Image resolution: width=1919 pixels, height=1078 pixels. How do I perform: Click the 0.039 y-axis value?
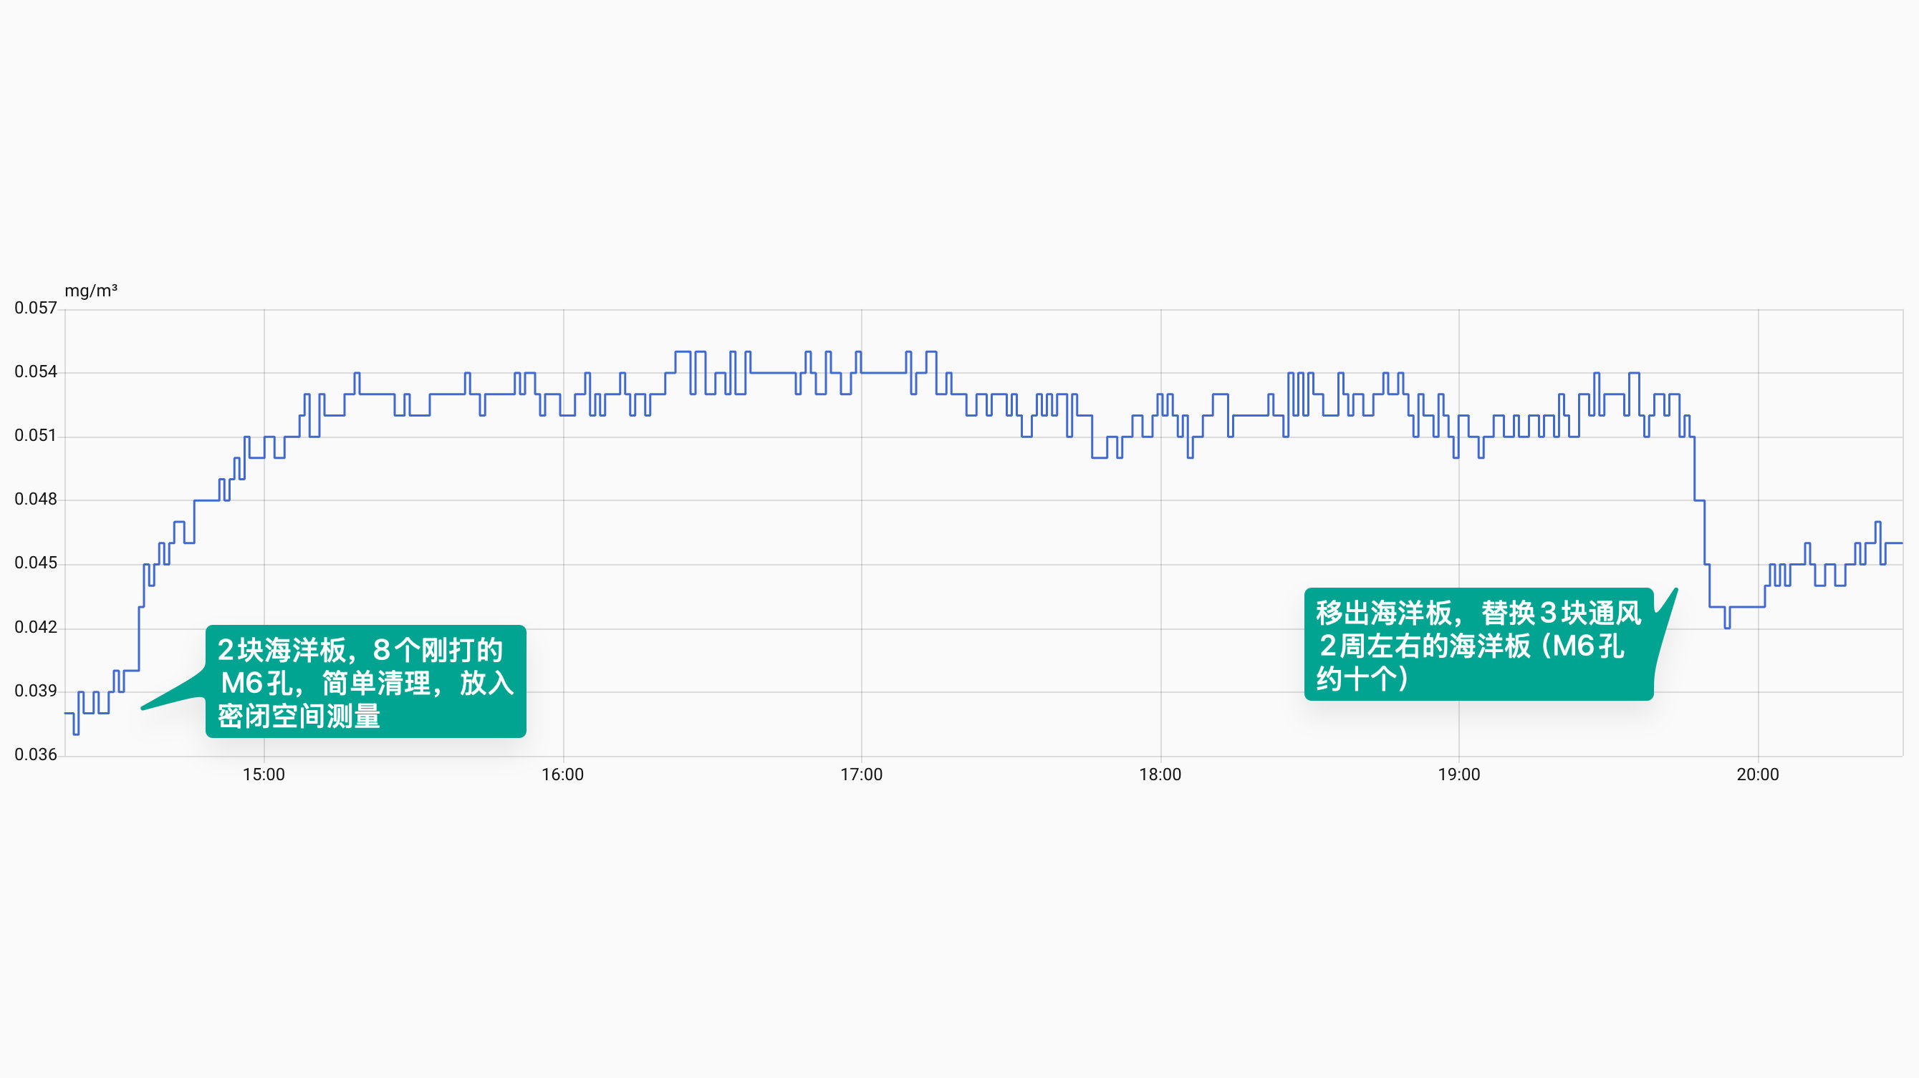click(36, 691)
